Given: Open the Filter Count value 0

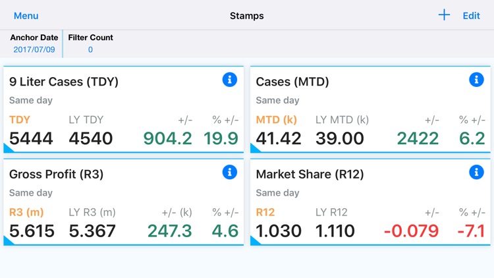Looking at the screenshot, I should coord(90,49).
